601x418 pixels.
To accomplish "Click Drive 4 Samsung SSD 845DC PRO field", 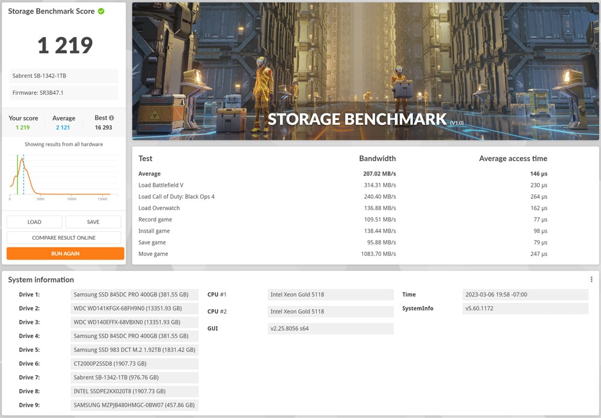I will pyautogui.click(x=135, y=336).
